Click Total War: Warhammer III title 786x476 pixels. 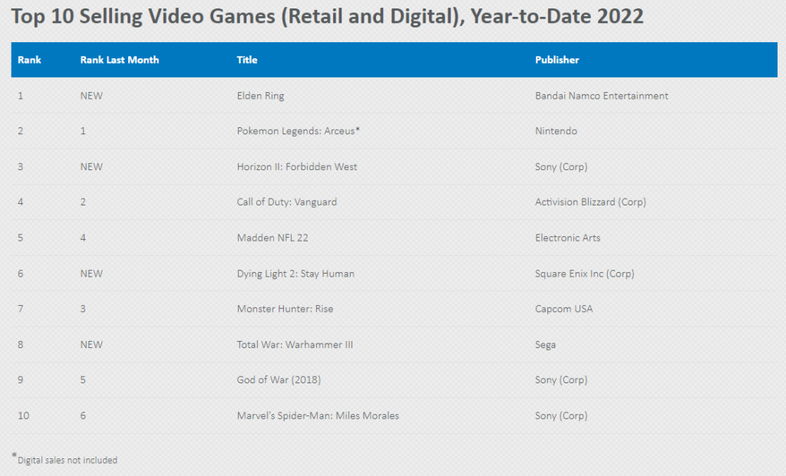[295, 345]
